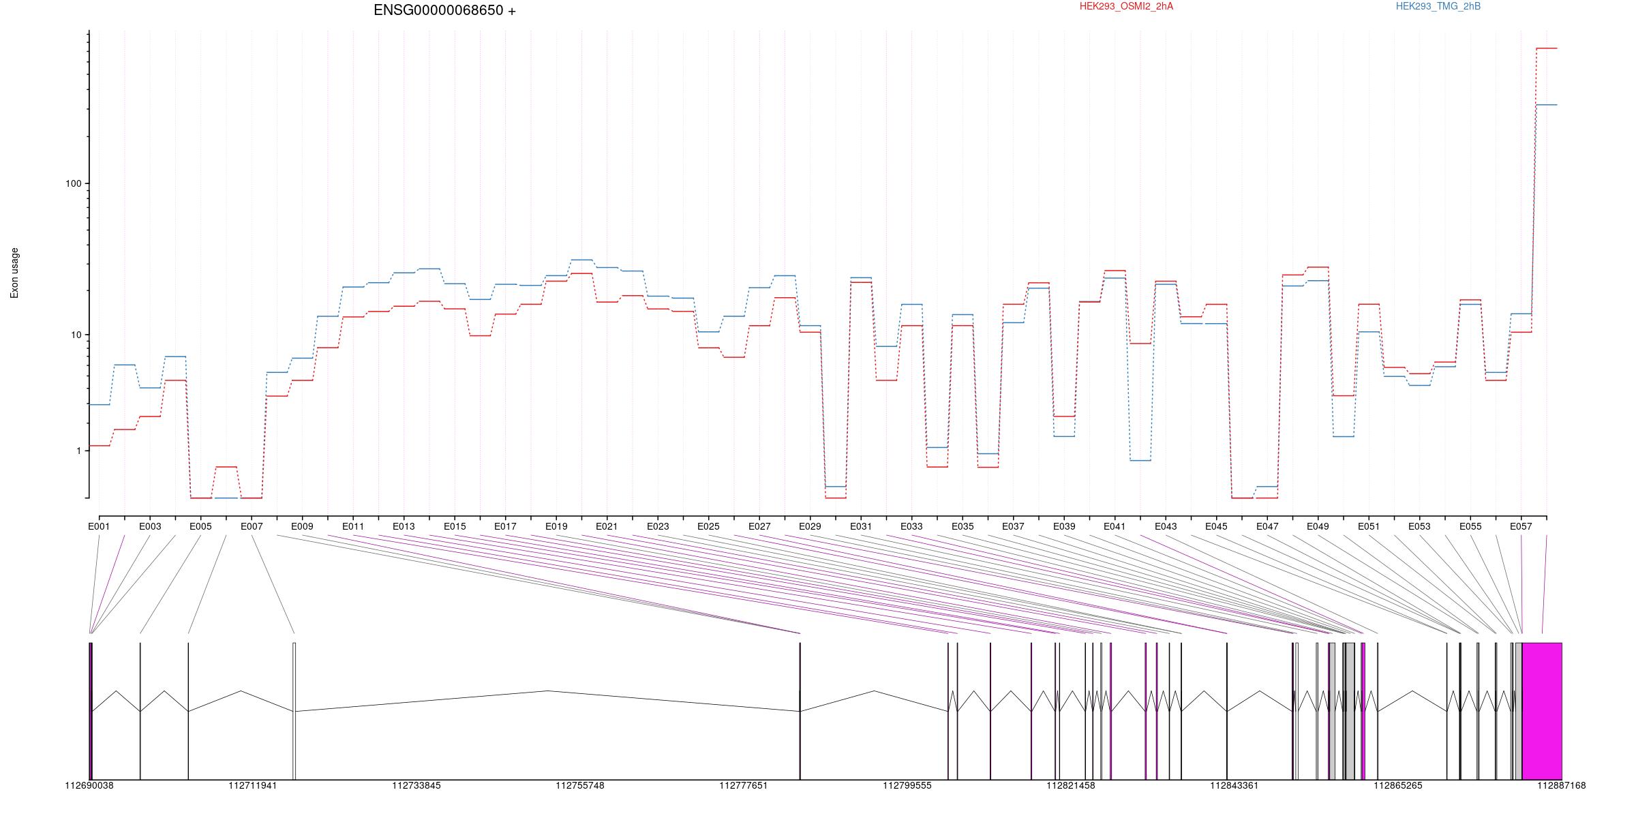
Task: Click exon label E031
Action: point(861,526)
